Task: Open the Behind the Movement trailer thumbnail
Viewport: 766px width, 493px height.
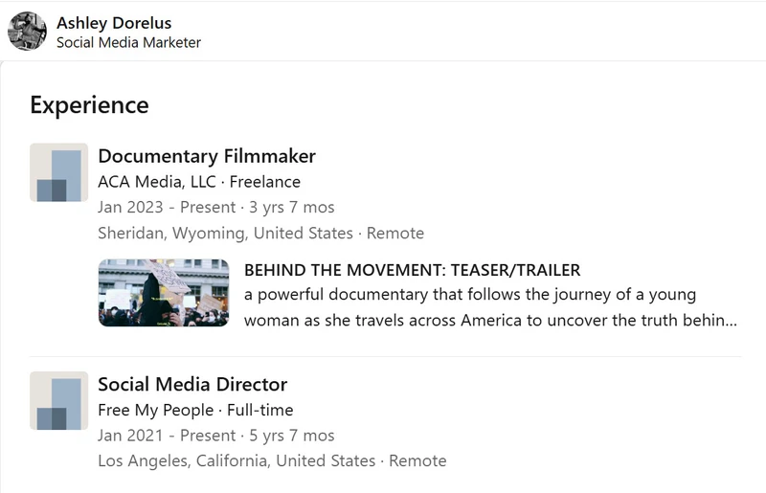Action: [x=164, y=293]
